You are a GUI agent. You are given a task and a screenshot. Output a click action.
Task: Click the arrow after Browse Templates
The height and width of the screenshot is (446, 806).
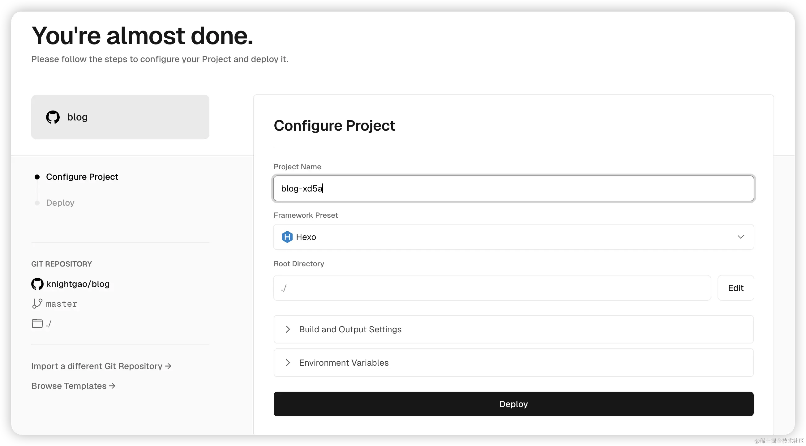[x=112, y=386]
